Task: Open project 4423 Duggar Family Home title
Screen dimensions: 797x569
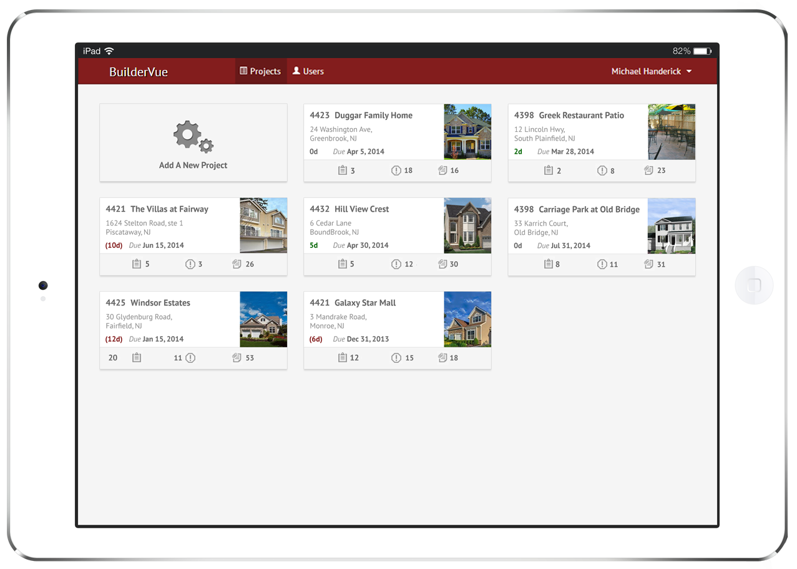Action: [x=361, y=115]
